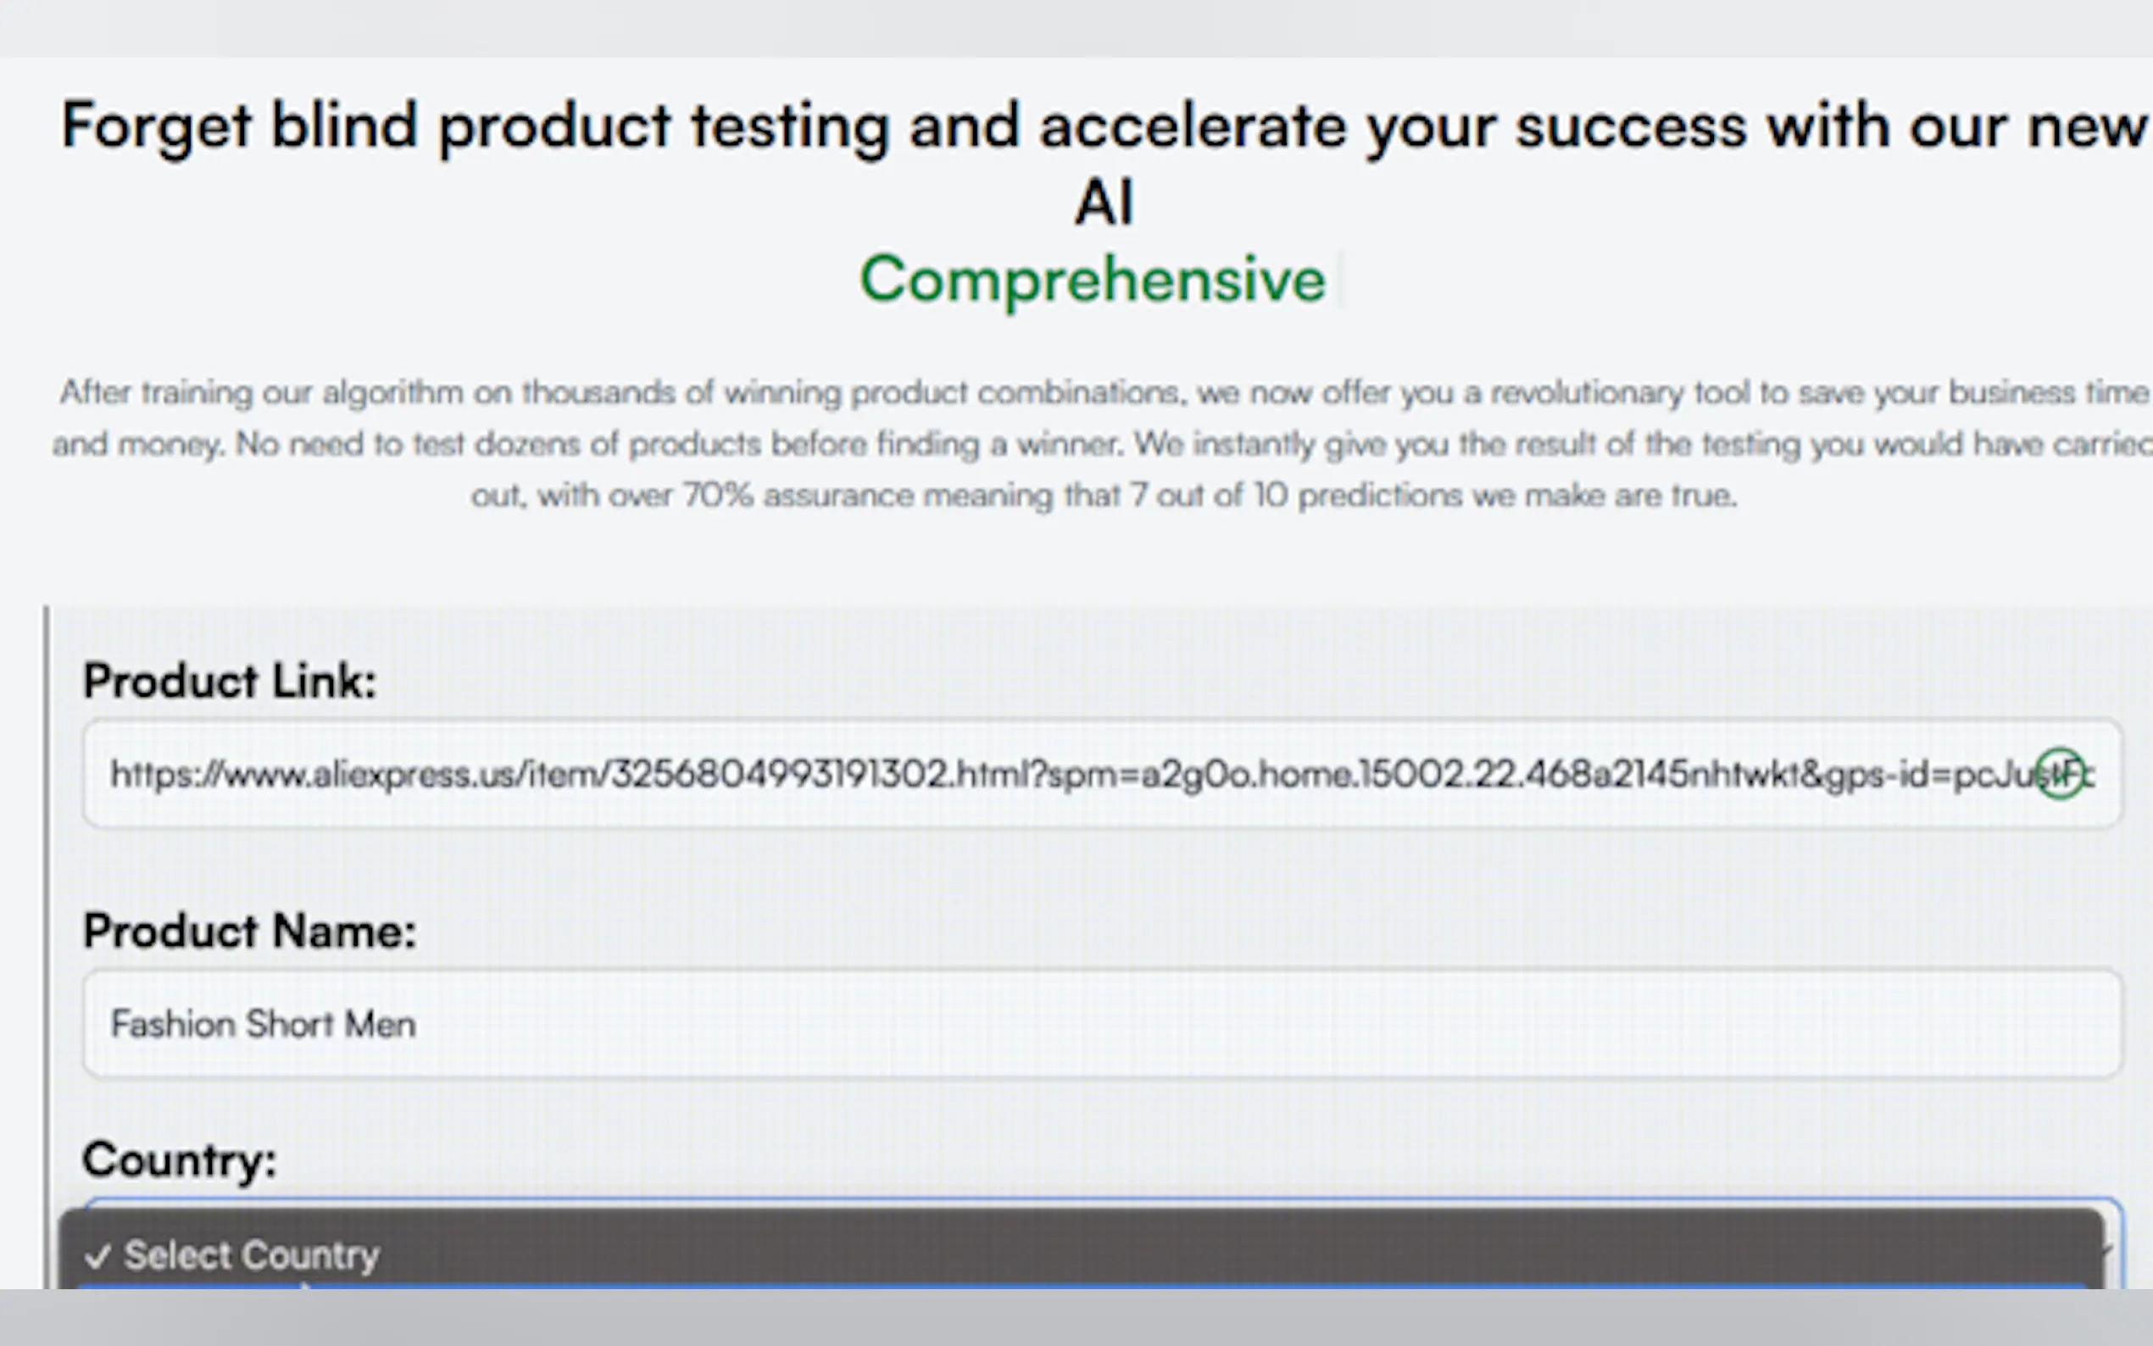Pick the blue highlighted option below Select Country
The height and width of the screenshot is (1346, 2153).
[1068, 1286]
